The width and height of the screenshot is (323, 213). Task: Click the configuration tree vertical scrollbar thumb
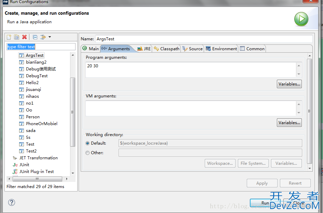pos(72,112)
